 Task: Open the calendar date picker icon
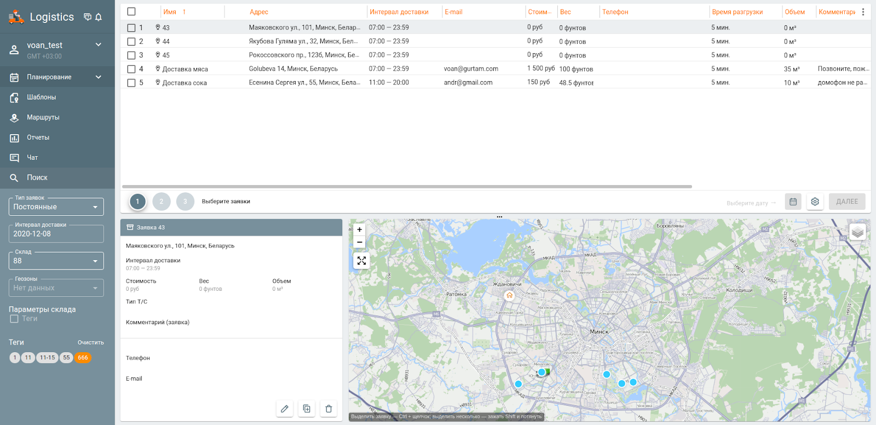793,202
